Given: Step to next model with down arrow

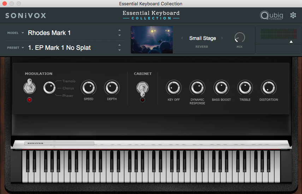Looking at the screenshot, I should tap(119, 35).
